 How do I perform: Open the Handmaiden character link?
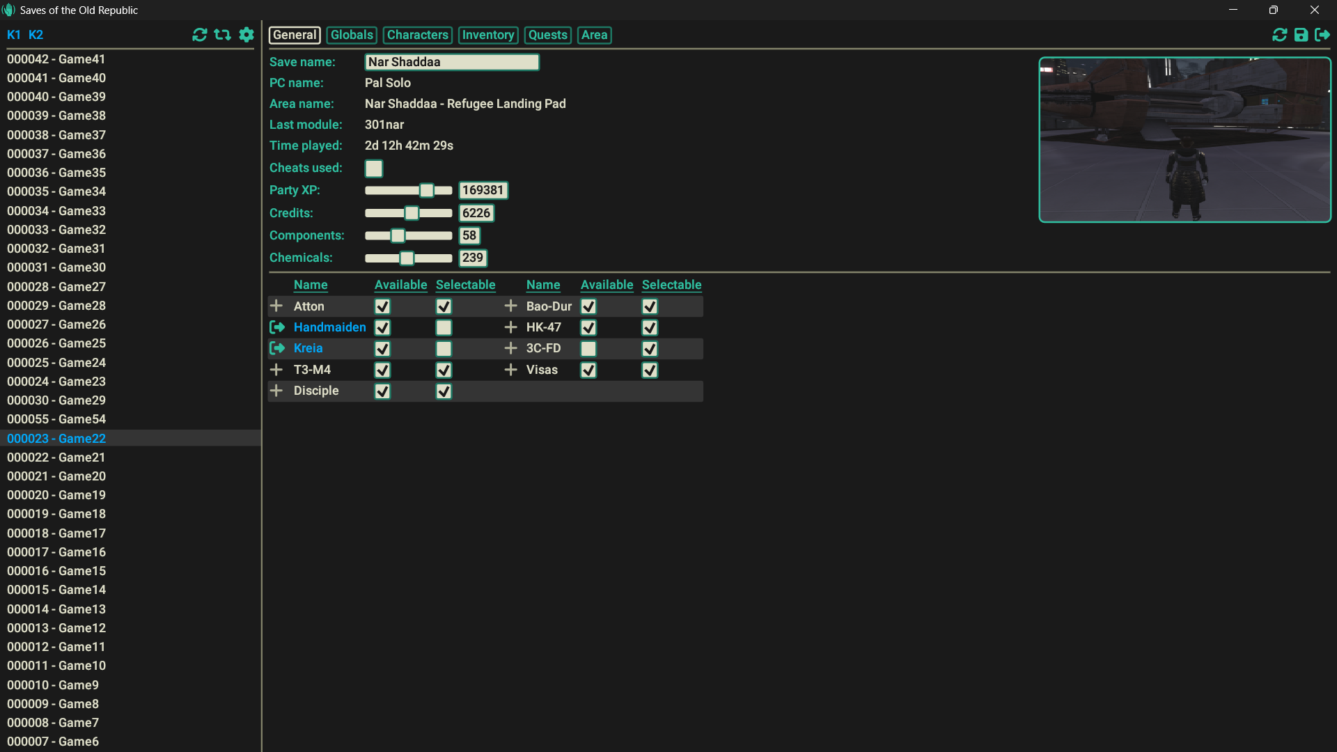pos(330,327)
